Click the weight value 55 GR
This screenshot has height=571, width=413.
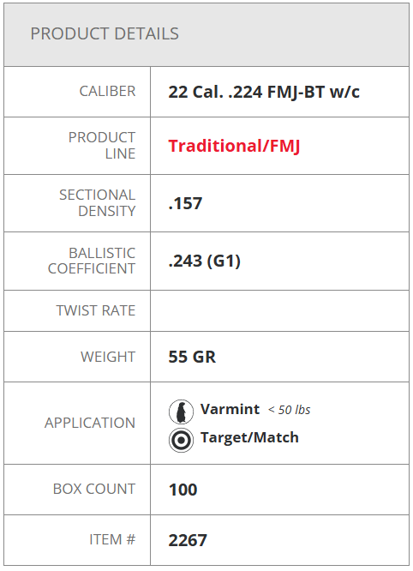(x=192, y=357)
